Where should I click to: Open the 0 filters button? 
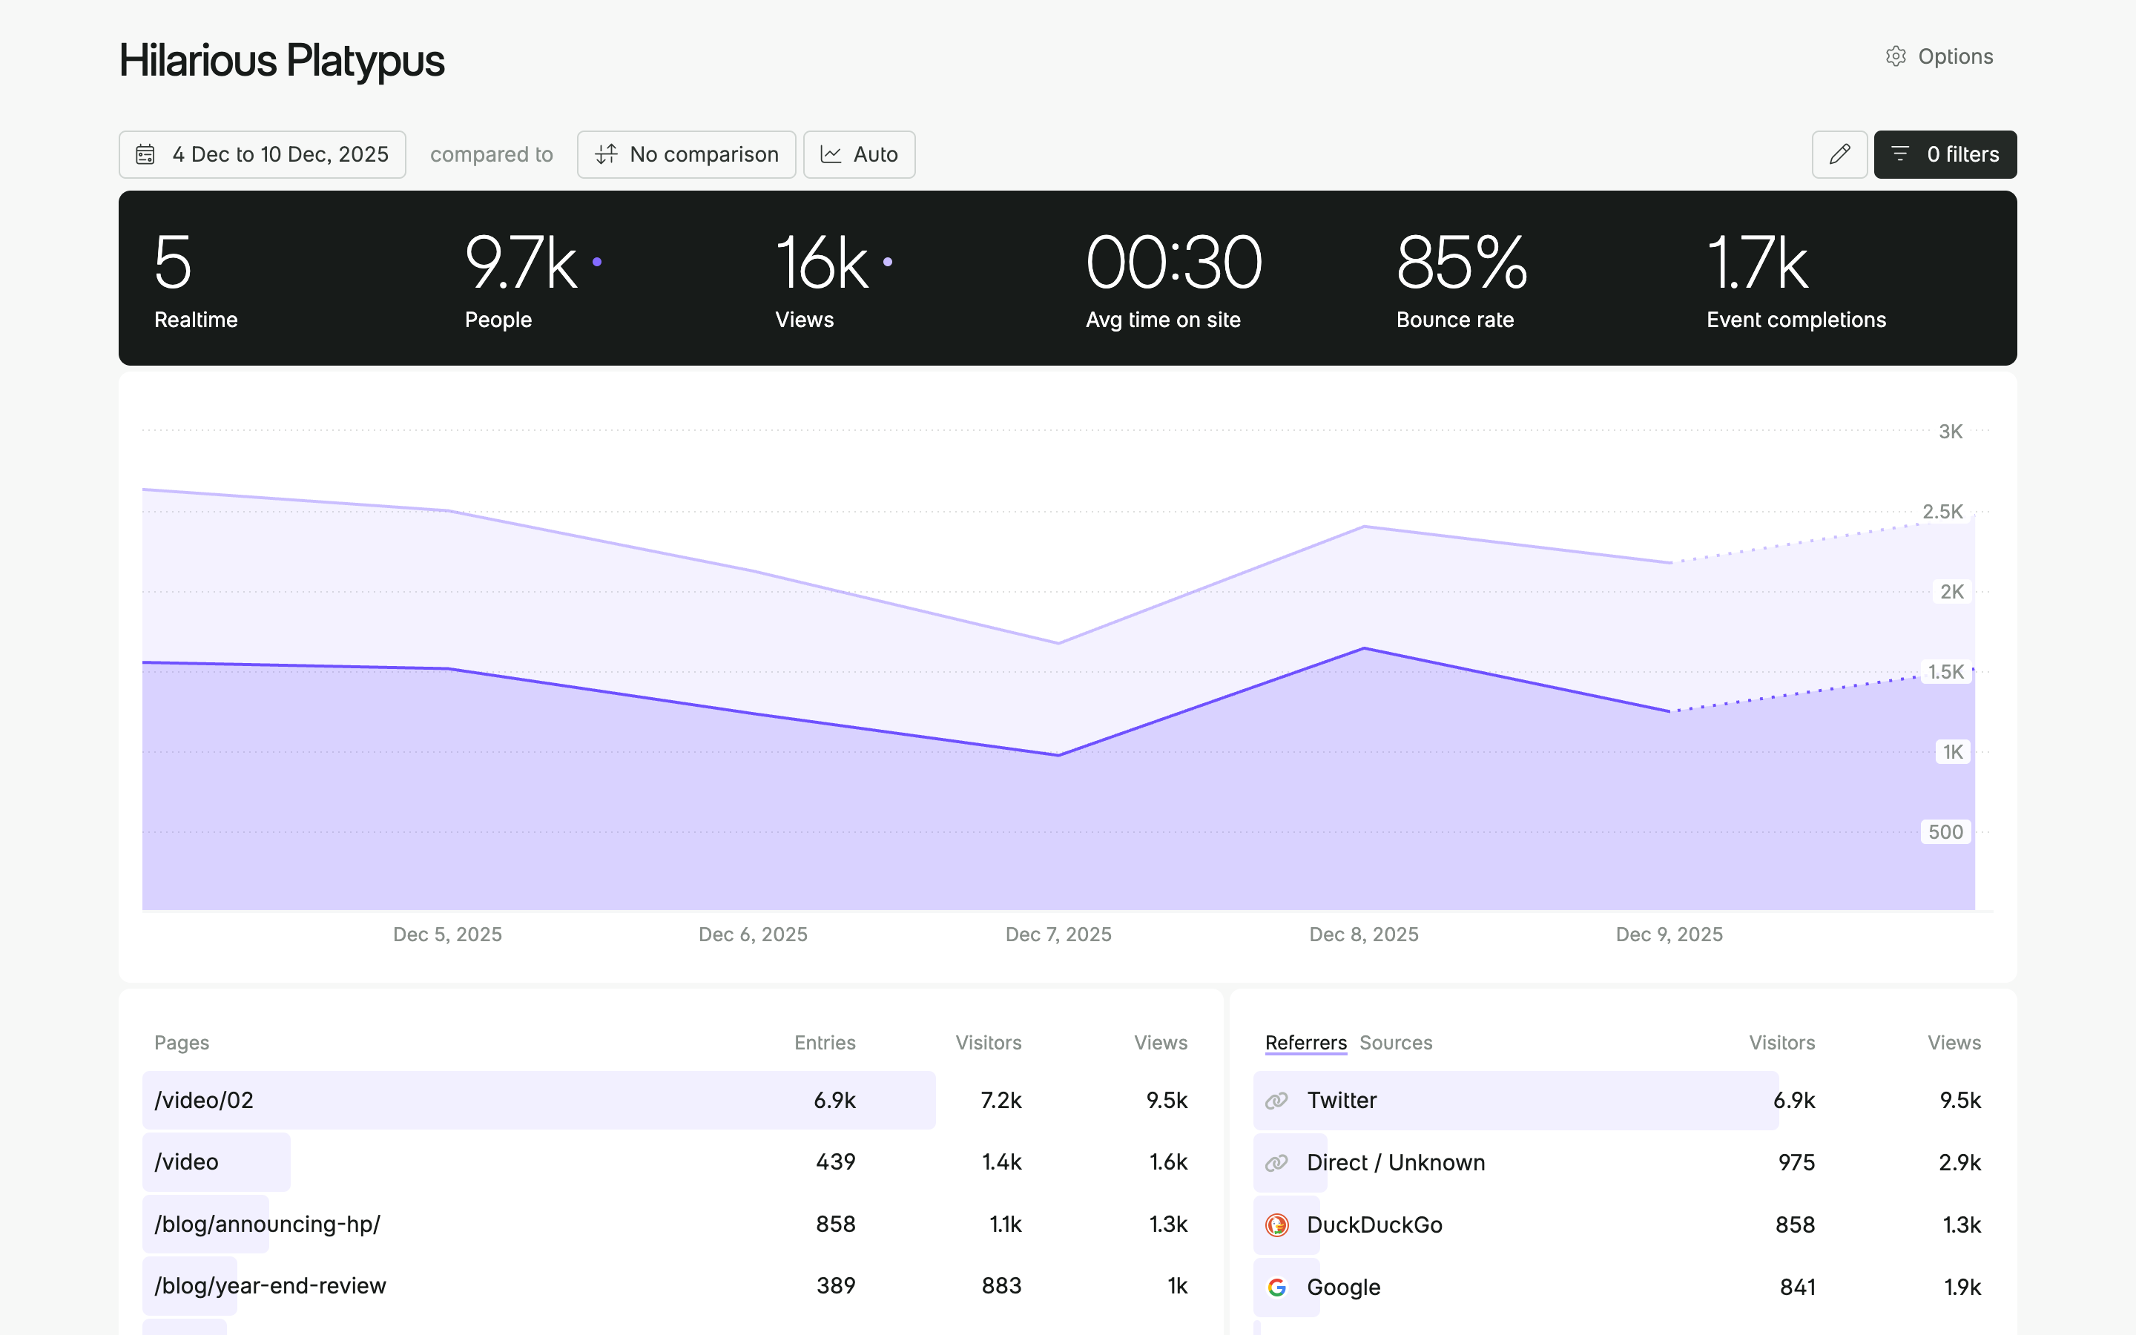(1945, 154)
